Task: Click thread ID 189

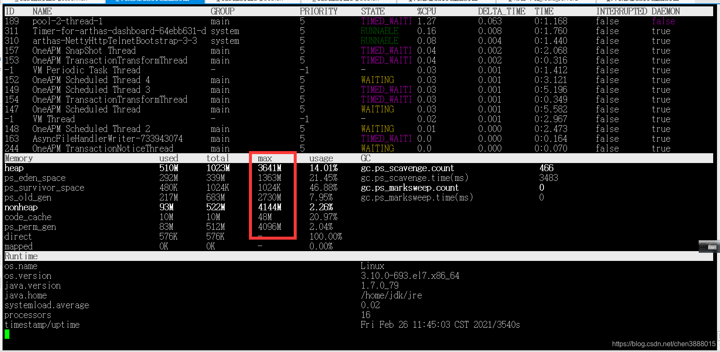Action: click(x=12, y=21)
